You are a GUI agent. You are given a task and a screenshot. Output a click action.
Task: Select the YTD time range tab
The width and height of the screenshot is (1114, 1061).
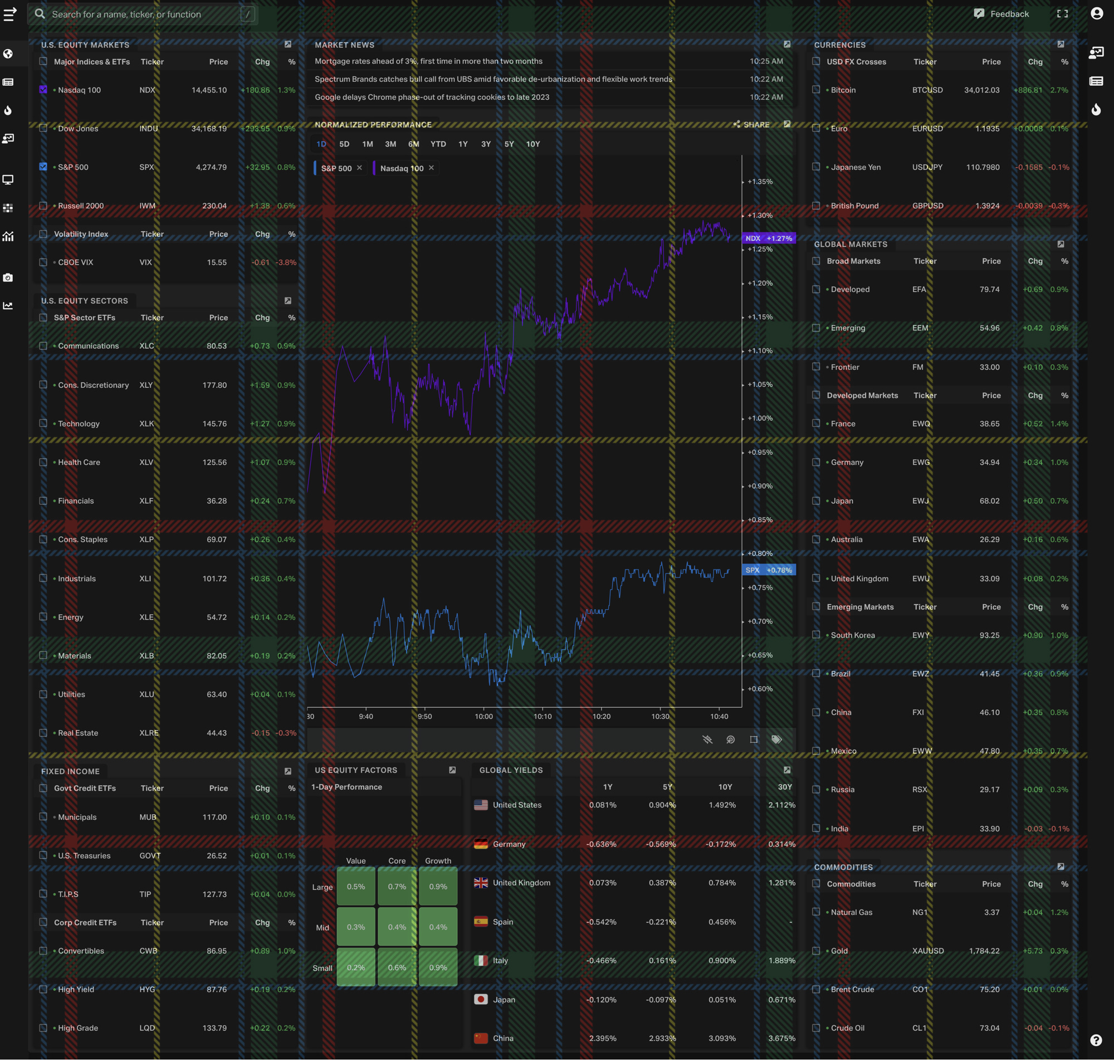click(438, 144)
